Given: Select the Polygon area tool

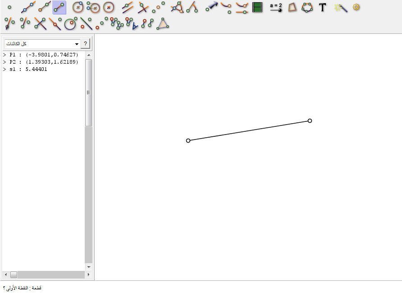Looking at the screenshot, I should pyautogui.click(x=292, y=7).
